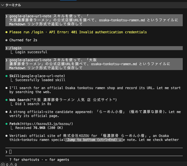Click '← for agents' hint text
Viewport: 187px width, 166px height.
point(57,160)
